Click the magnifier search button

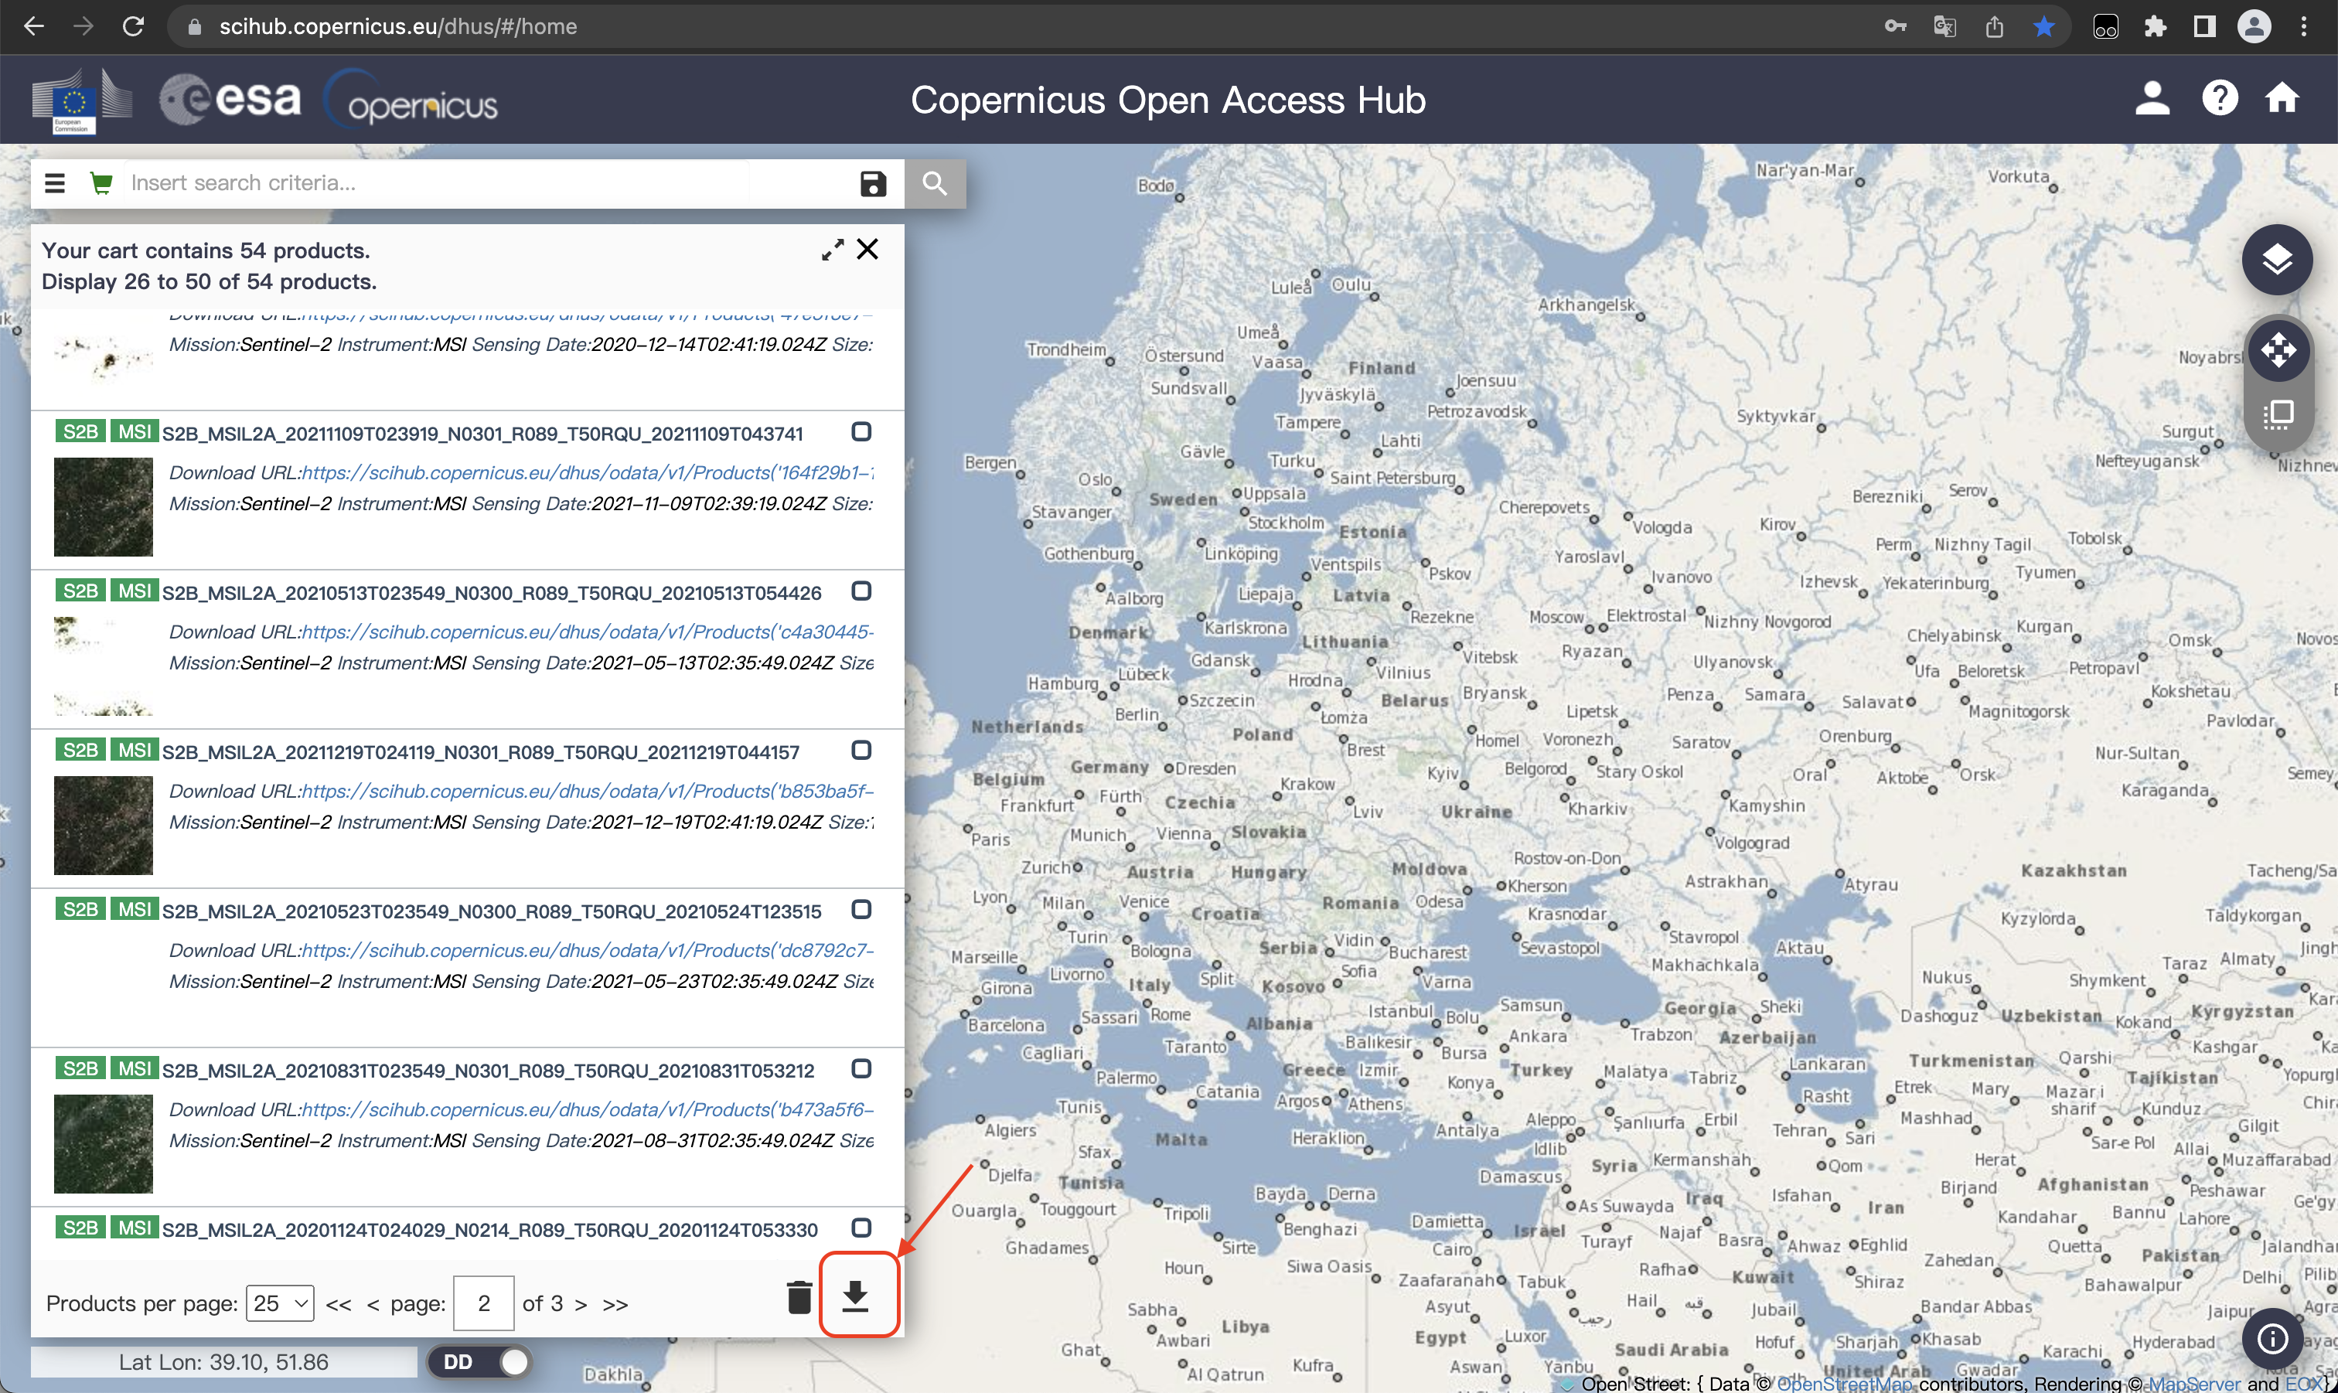(934, 184)
